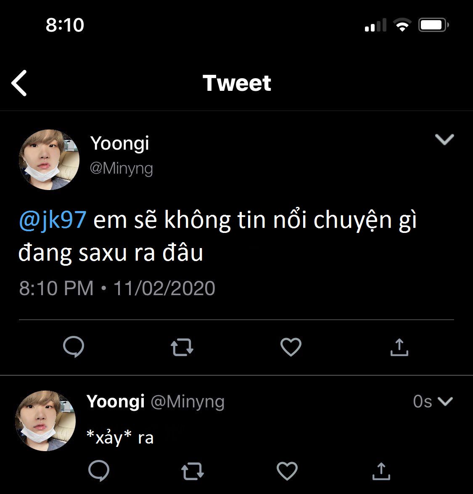
Task: Share the main tweet
Action: pos(399,347)
